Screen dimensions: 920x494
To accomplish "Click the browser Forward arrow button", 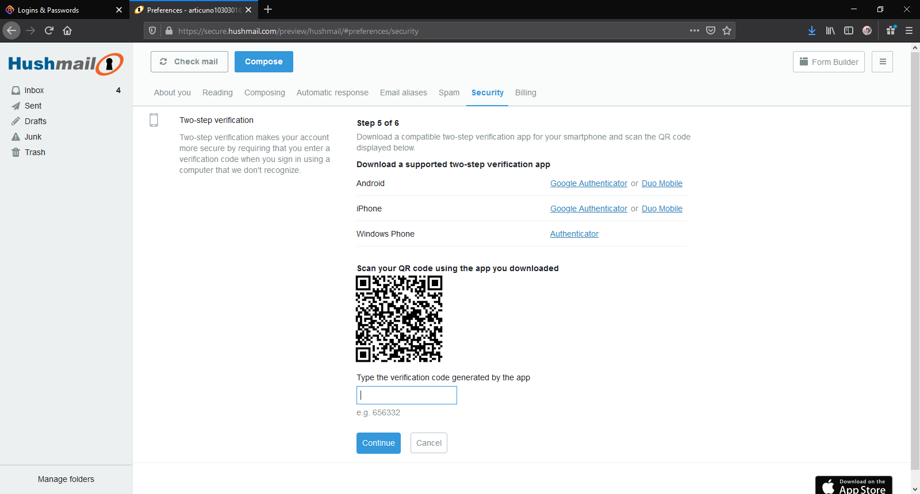I will 30,30.
